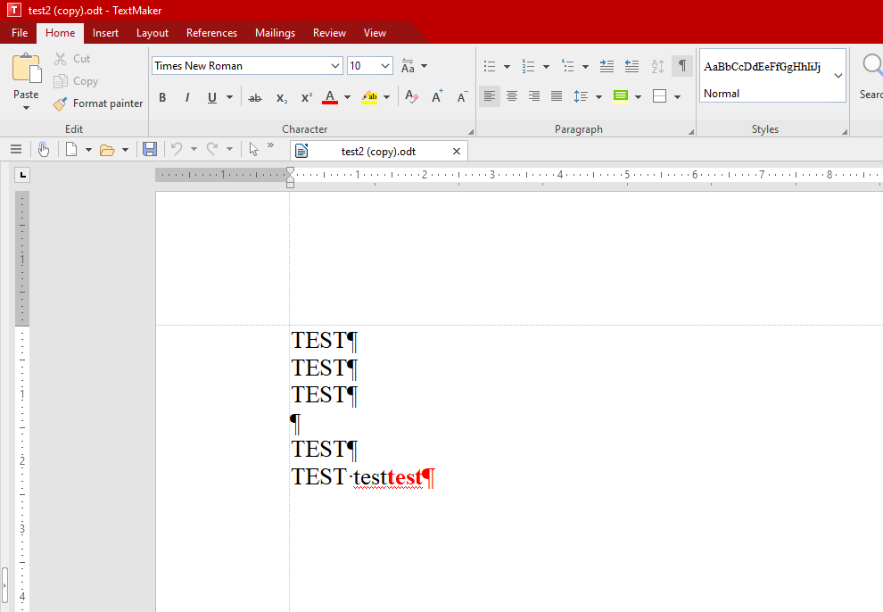Image resolution: width=883 pixels, height=612 pixels.
Task: Expand the font size dropdown
Action: 385,66
